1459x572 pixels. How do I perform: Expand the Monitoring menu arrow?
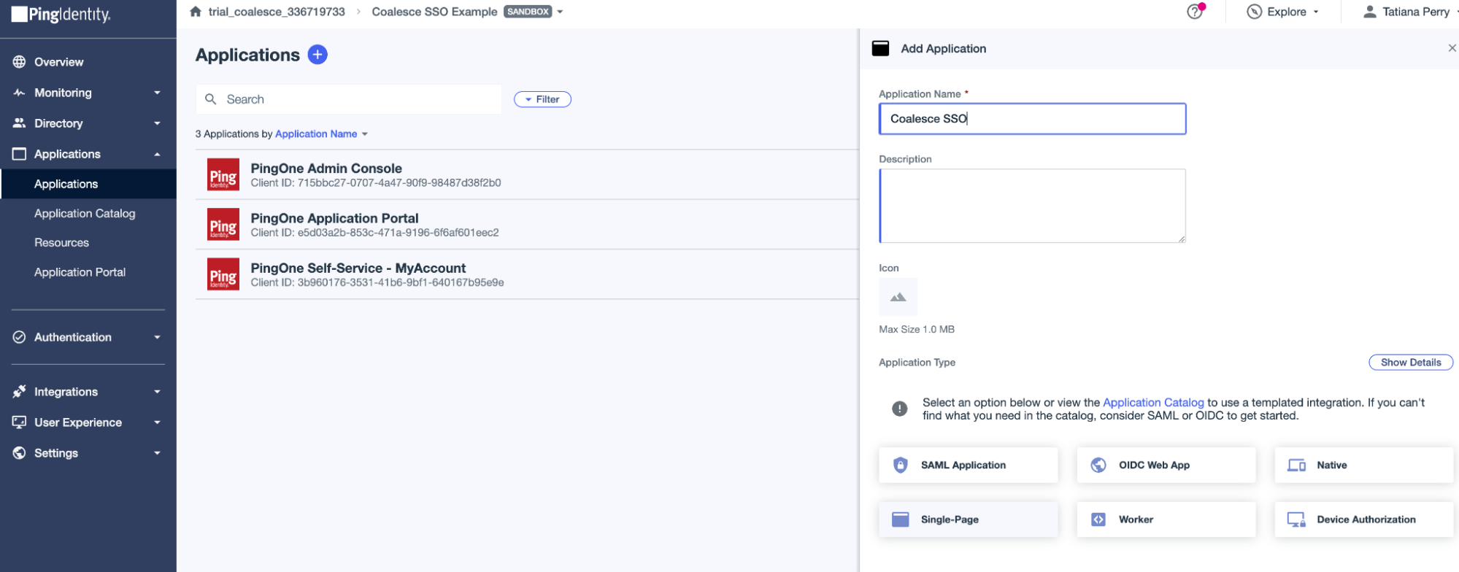coord(157,93)
